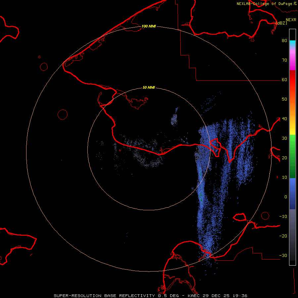Viewport: 298px width, 298px height.
Task: Click the 50 NMI range ring label
Action: [149, 88]
